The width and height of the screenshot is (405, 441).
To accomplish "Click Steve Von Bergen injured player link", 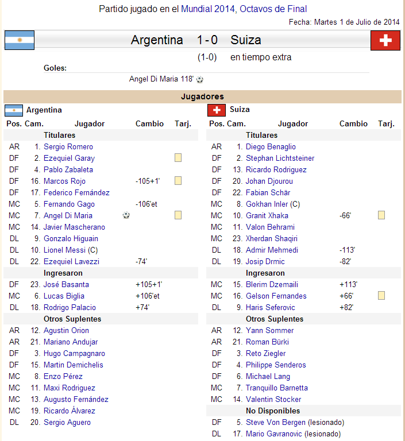I will click(276, 422).
